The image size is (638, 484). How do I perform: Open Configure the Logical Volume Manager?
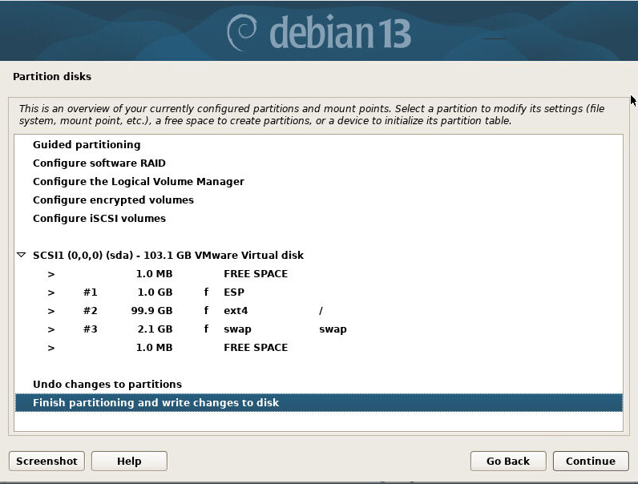click(318, 181)
